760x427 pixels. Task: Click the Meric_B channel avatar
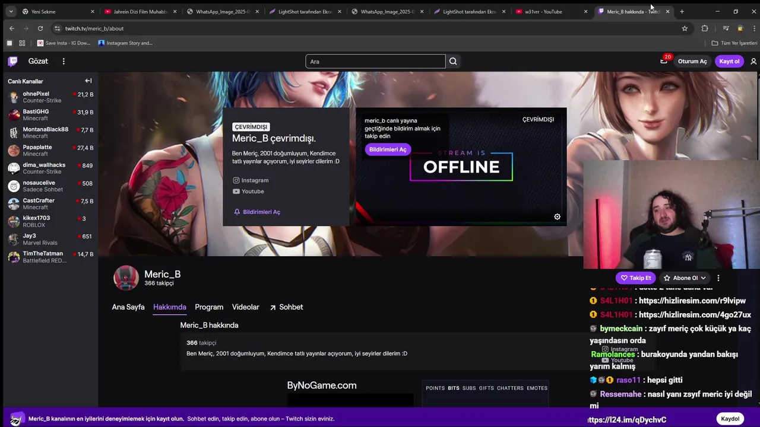coord(126,278)
